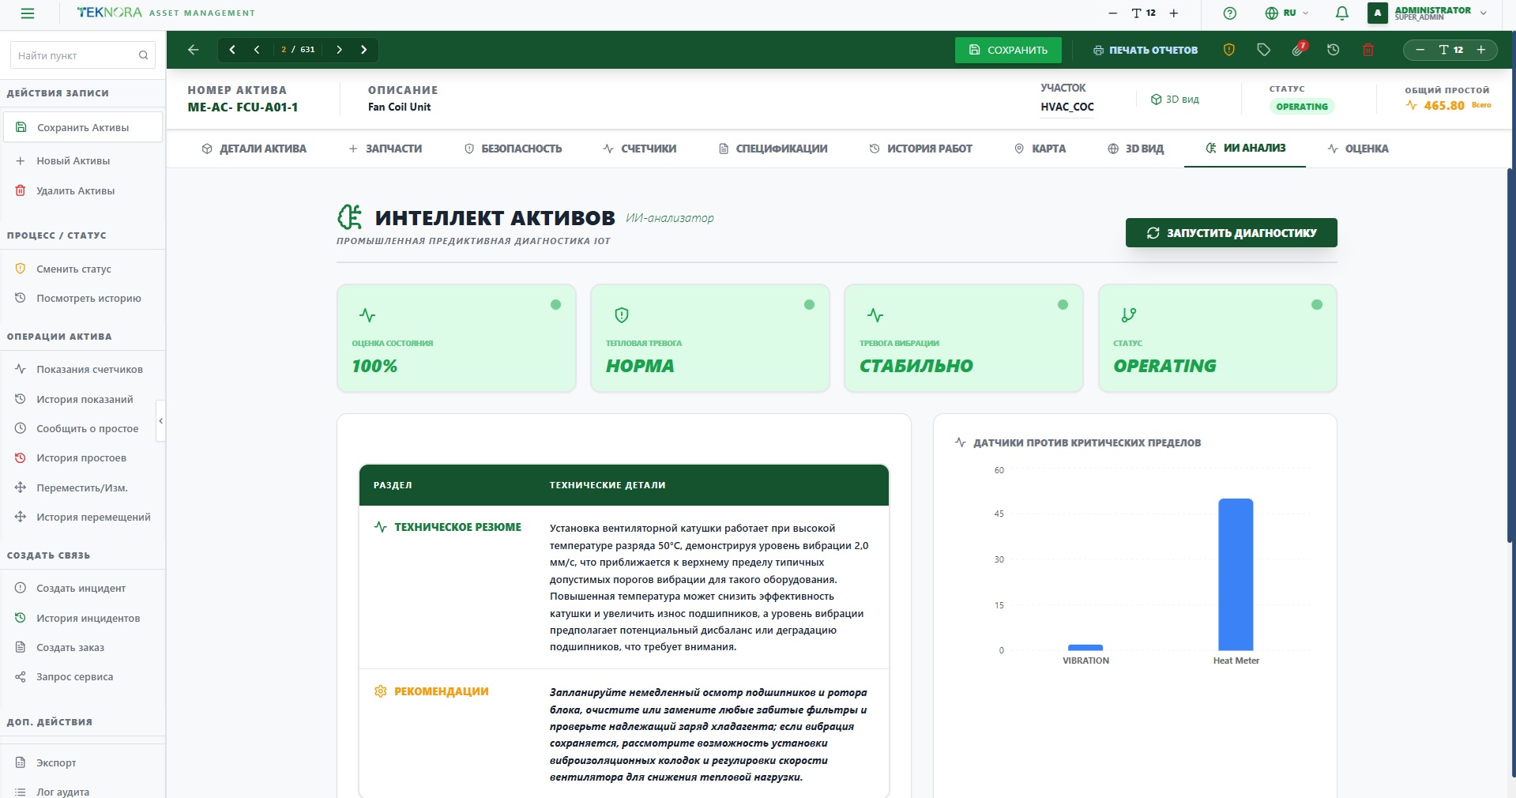
Task: Click 3D вид link next to HVAC_COC
Action: pos(1175,100)
